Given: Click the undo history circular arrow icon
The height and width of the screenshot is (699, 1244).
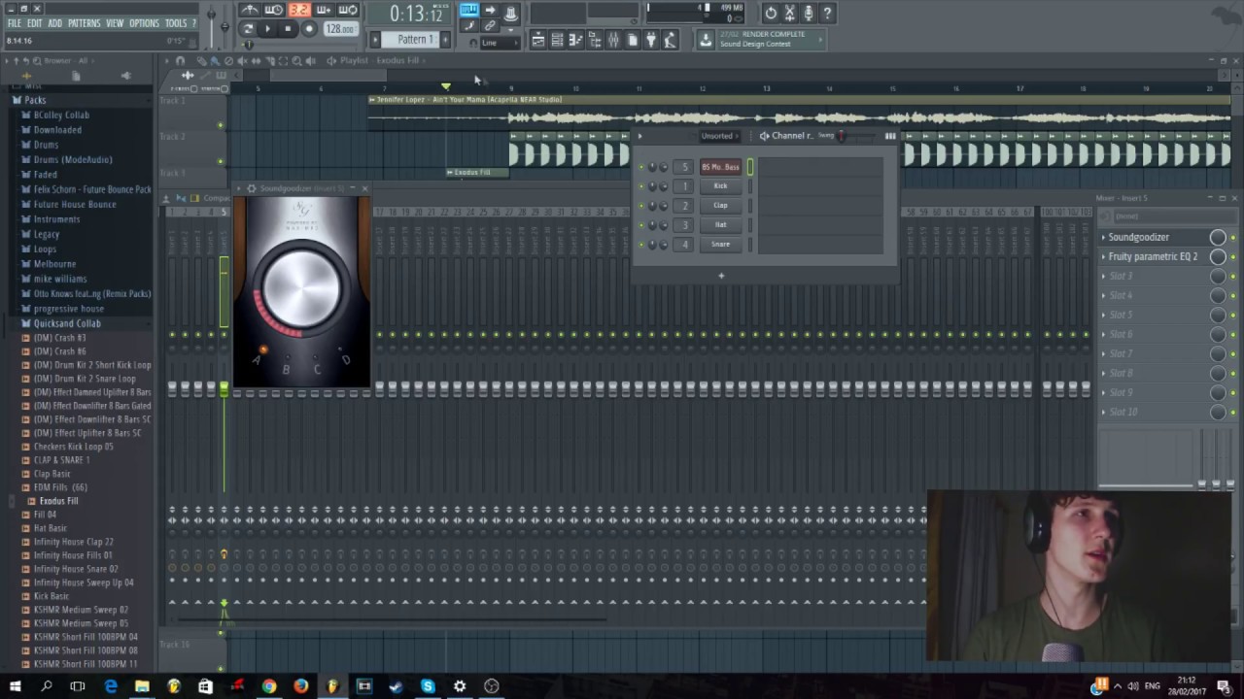Looking at the screenshot, I should click(x=771, y=13).
